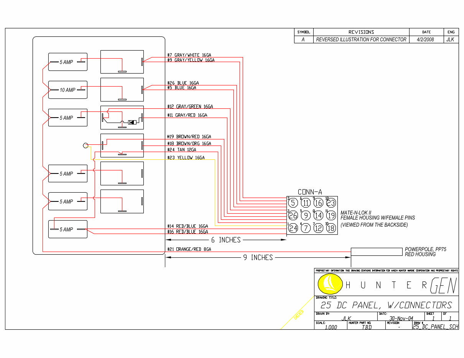
Task: Select the '#24 TAN 12GA' wire label
Action: coord(181,149)
